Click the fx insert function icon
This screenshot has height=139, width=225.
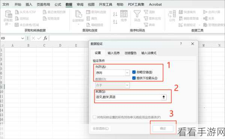pos(45,38)
